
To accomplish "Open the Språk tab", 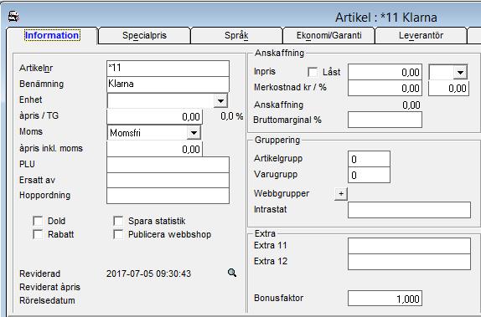I will tap(236, 35).
